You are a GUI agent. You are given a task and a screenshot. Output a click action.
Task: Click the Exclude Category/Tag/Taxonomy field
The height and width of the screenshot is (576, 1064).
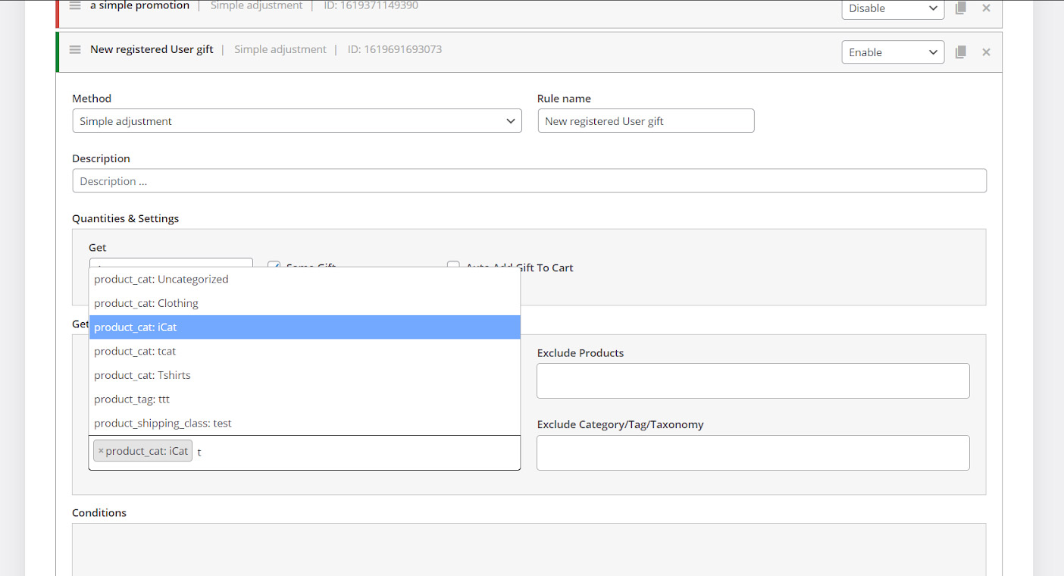(753, 452)
